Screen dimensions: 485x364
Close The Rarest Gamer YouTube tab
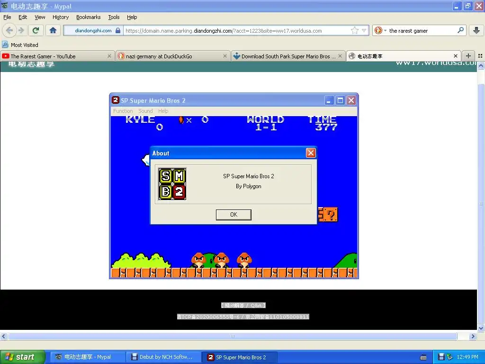point(109,56)
